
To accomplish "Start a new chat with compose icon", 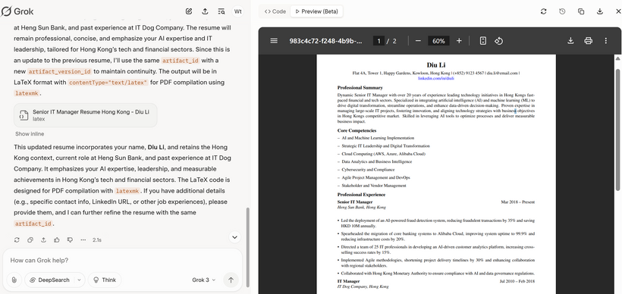I will (189, 11).
